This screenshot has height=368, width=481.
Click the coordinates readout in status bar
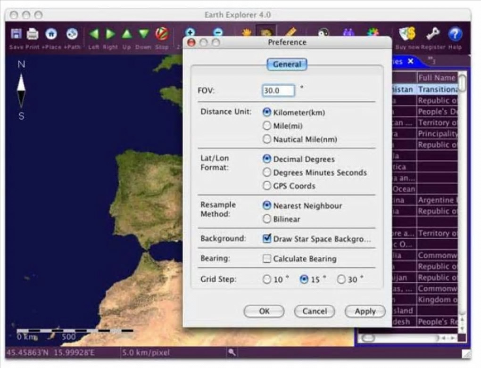pos(50,352)
